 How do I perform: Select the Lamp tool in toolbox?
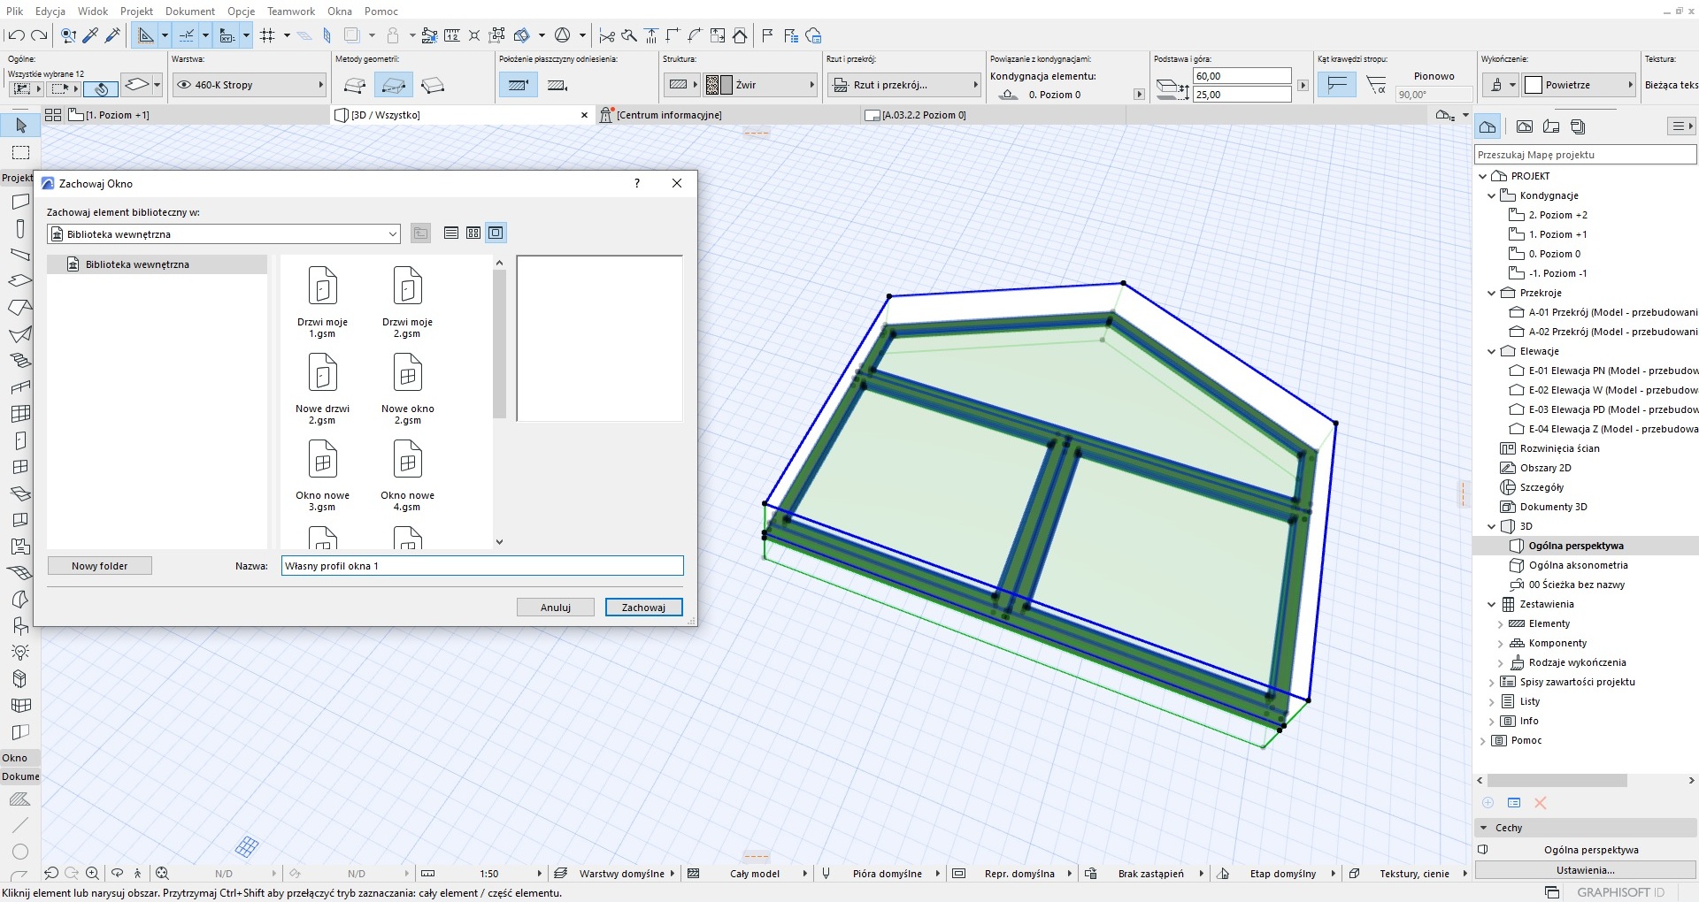coord(20,653)
